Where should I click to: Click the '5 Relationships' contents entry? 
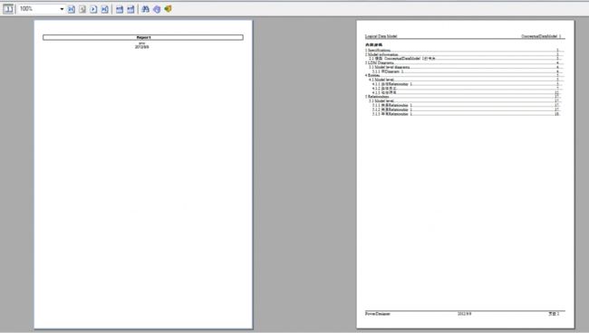(x=377, y=97)
